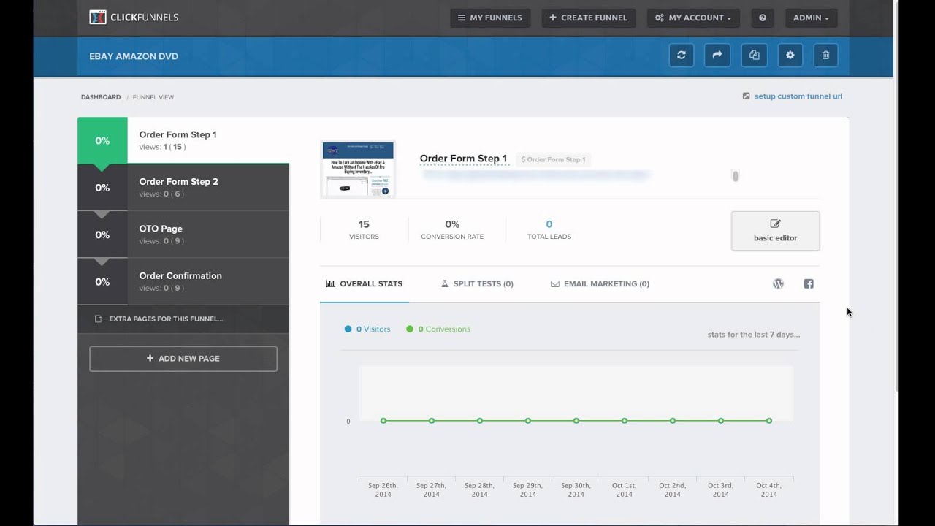Click the clone funnel icon
935x526 pixels.
point(755,55)
